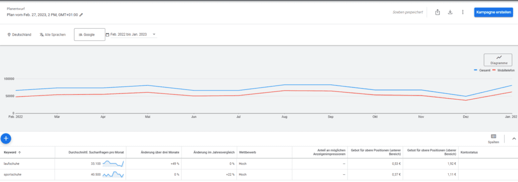Image resolution: width=518 pixels, height=182 pixels.
Task: Download the plan with download icon
Action: pyautogui.click(x=450, y=12)
